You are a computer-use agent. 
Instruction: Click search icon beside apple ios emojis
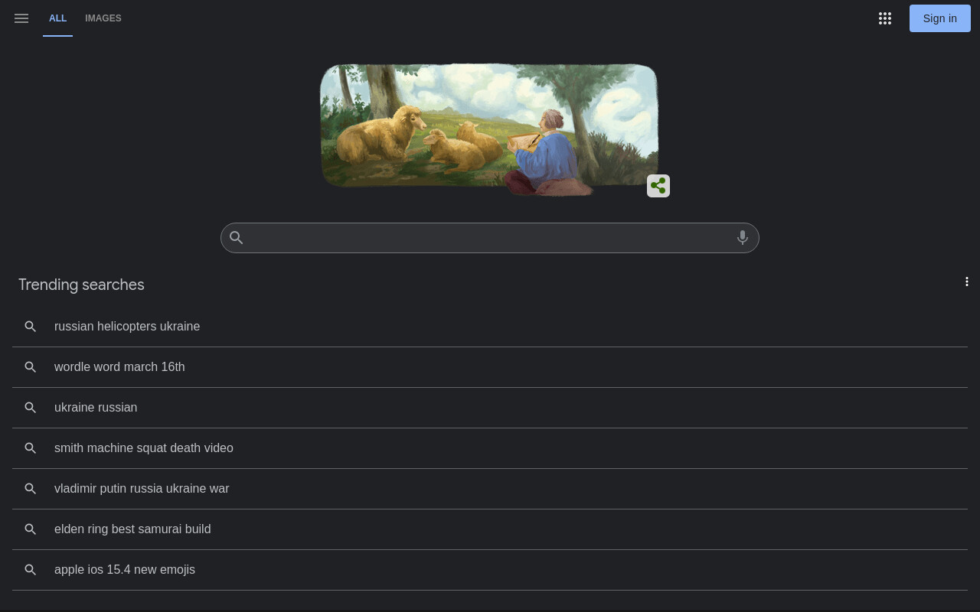coord(31,570)
